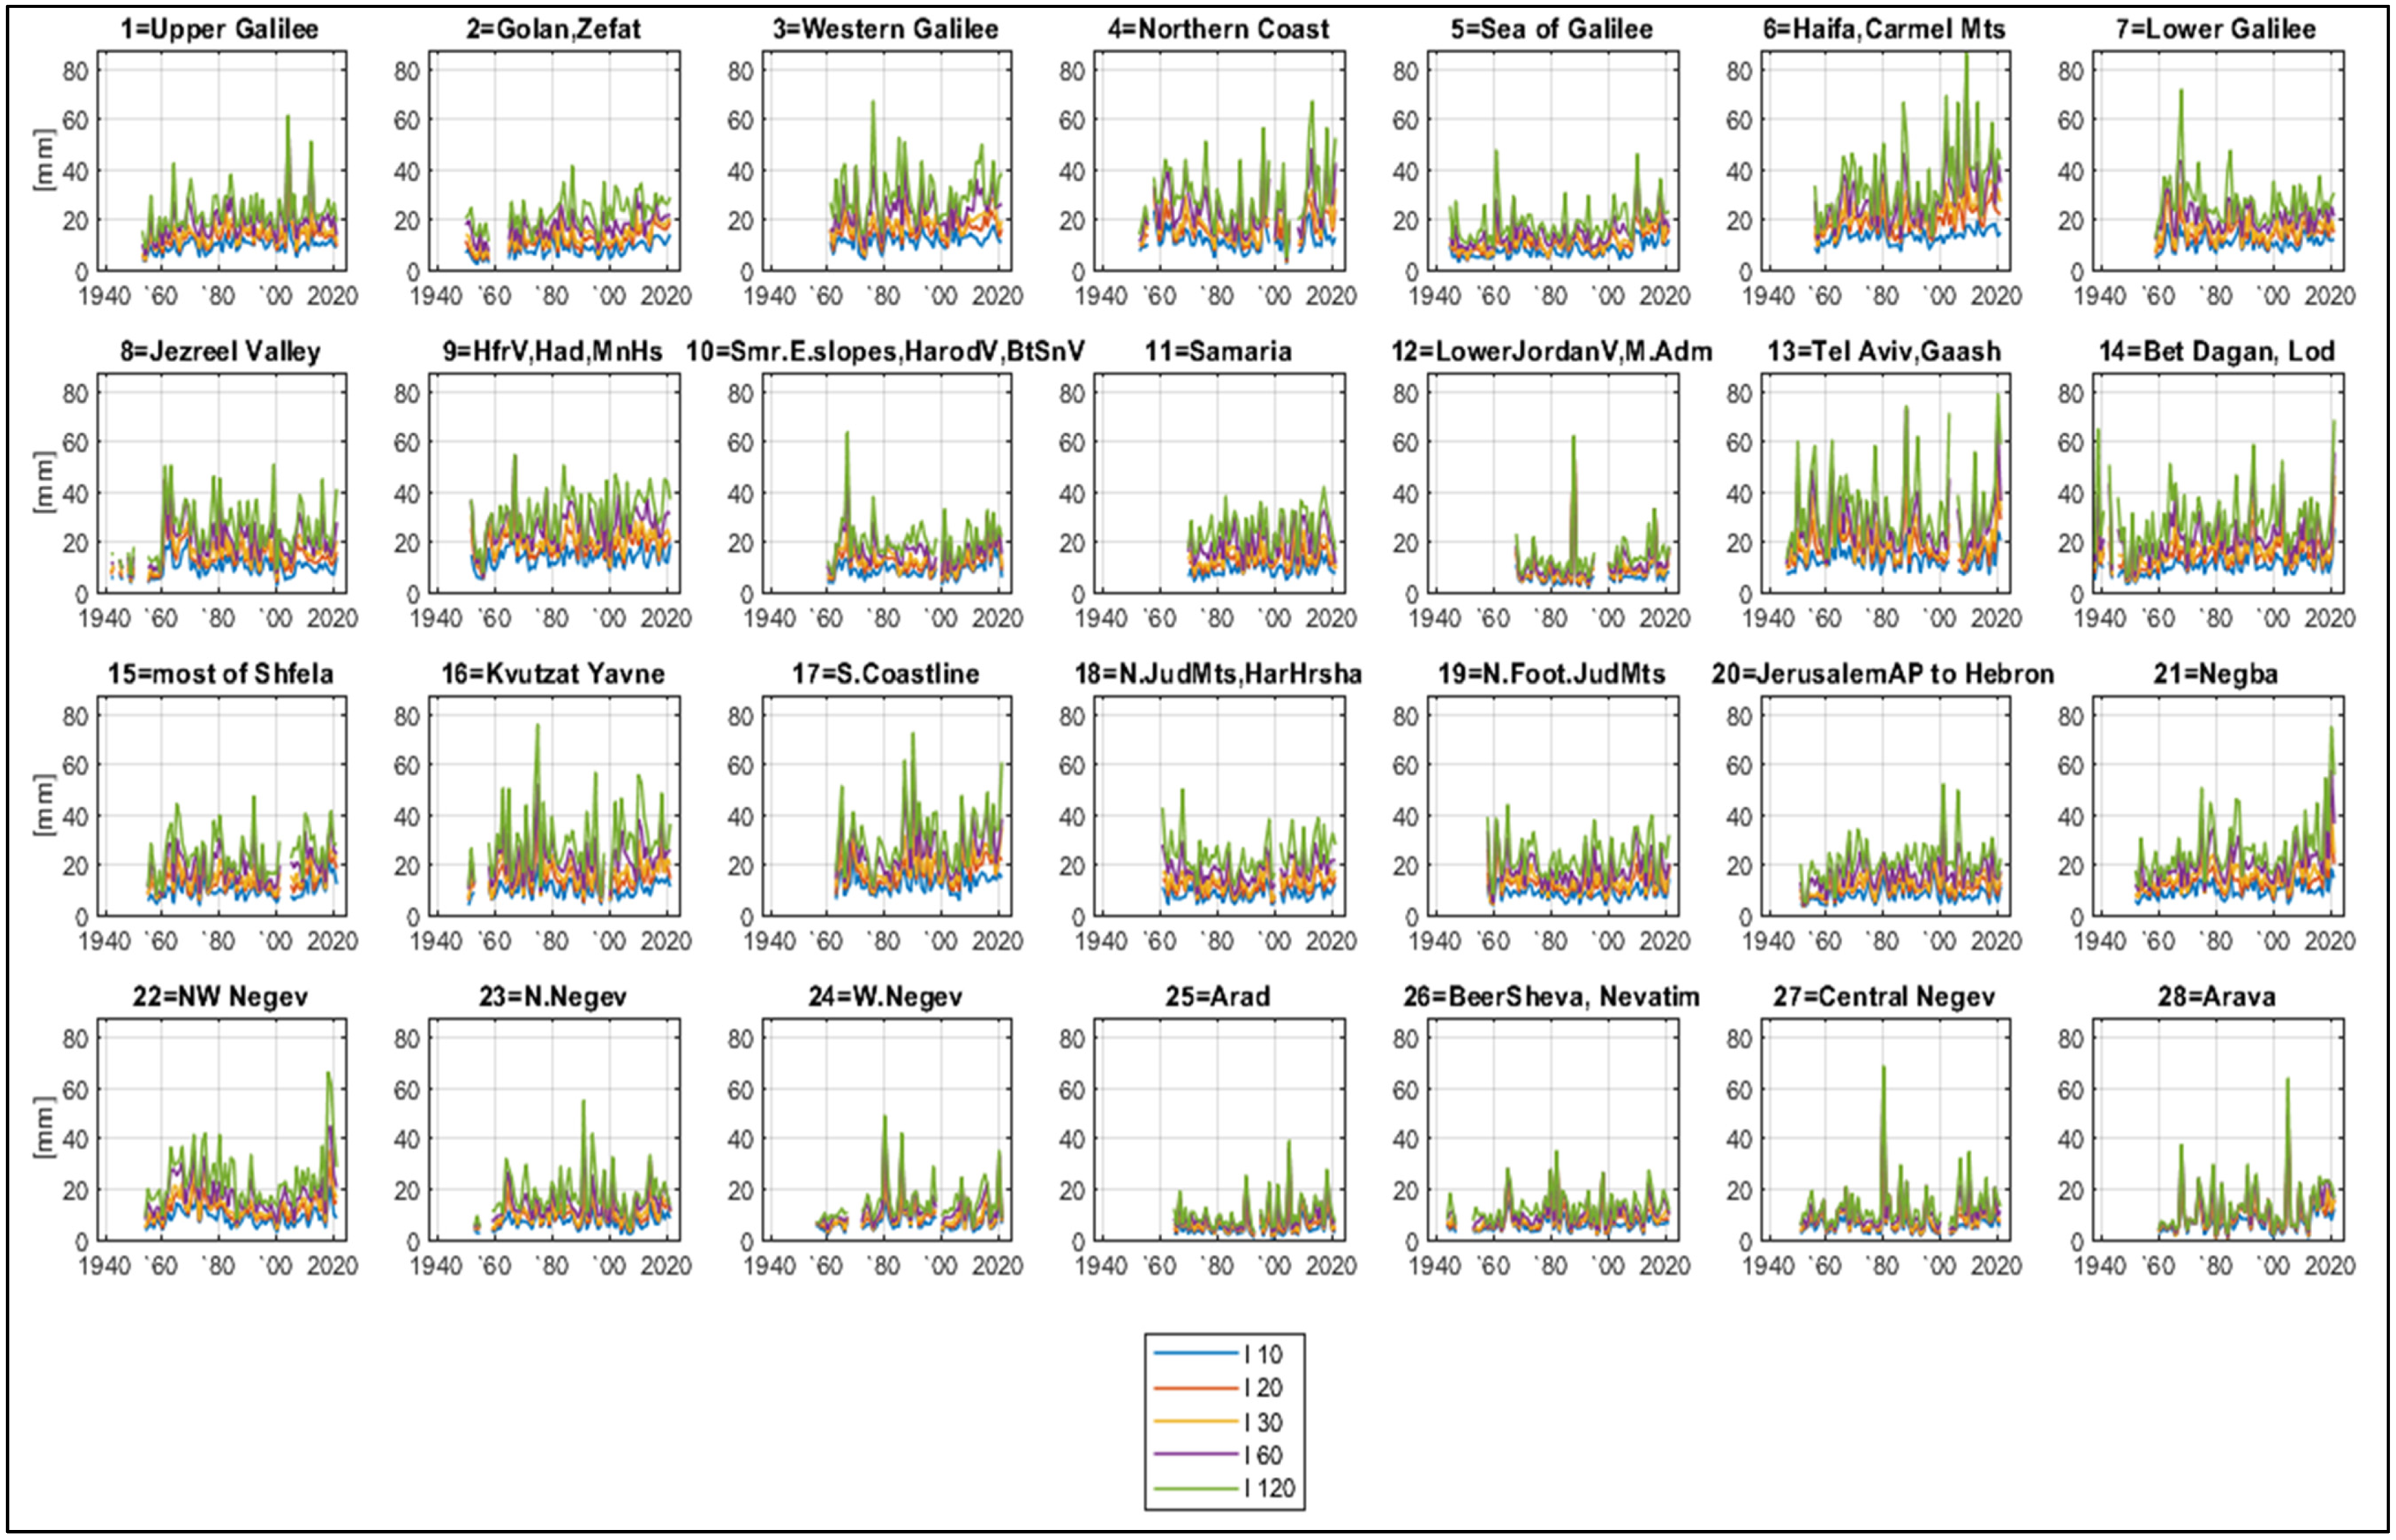This screenshot has width=2396, height=1540.
Task: Select the 28=Arava subplot title
Action: click(2216, 997)
